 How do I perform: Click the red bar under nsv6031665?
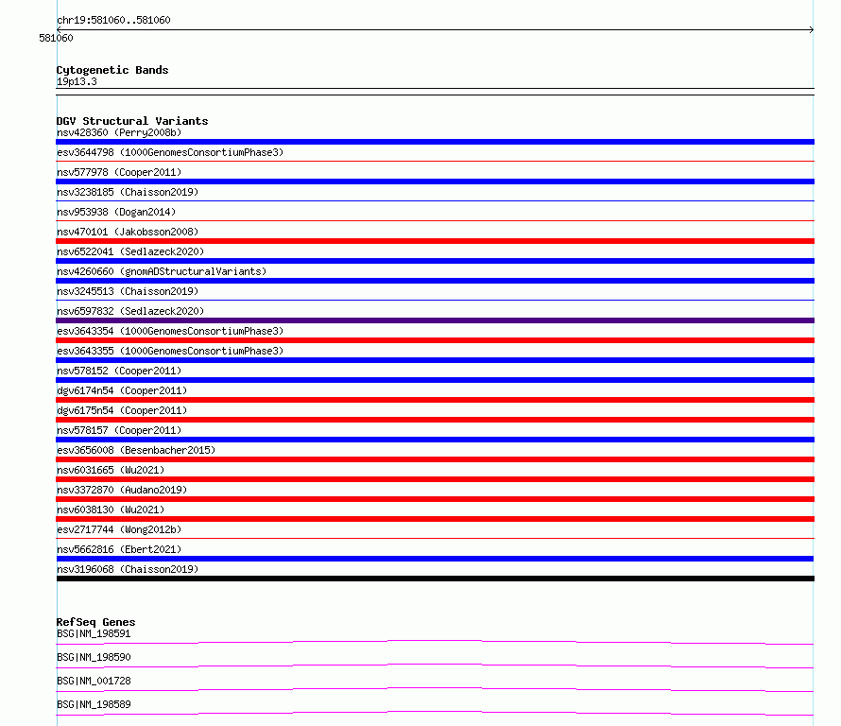[x=435, y=479]
